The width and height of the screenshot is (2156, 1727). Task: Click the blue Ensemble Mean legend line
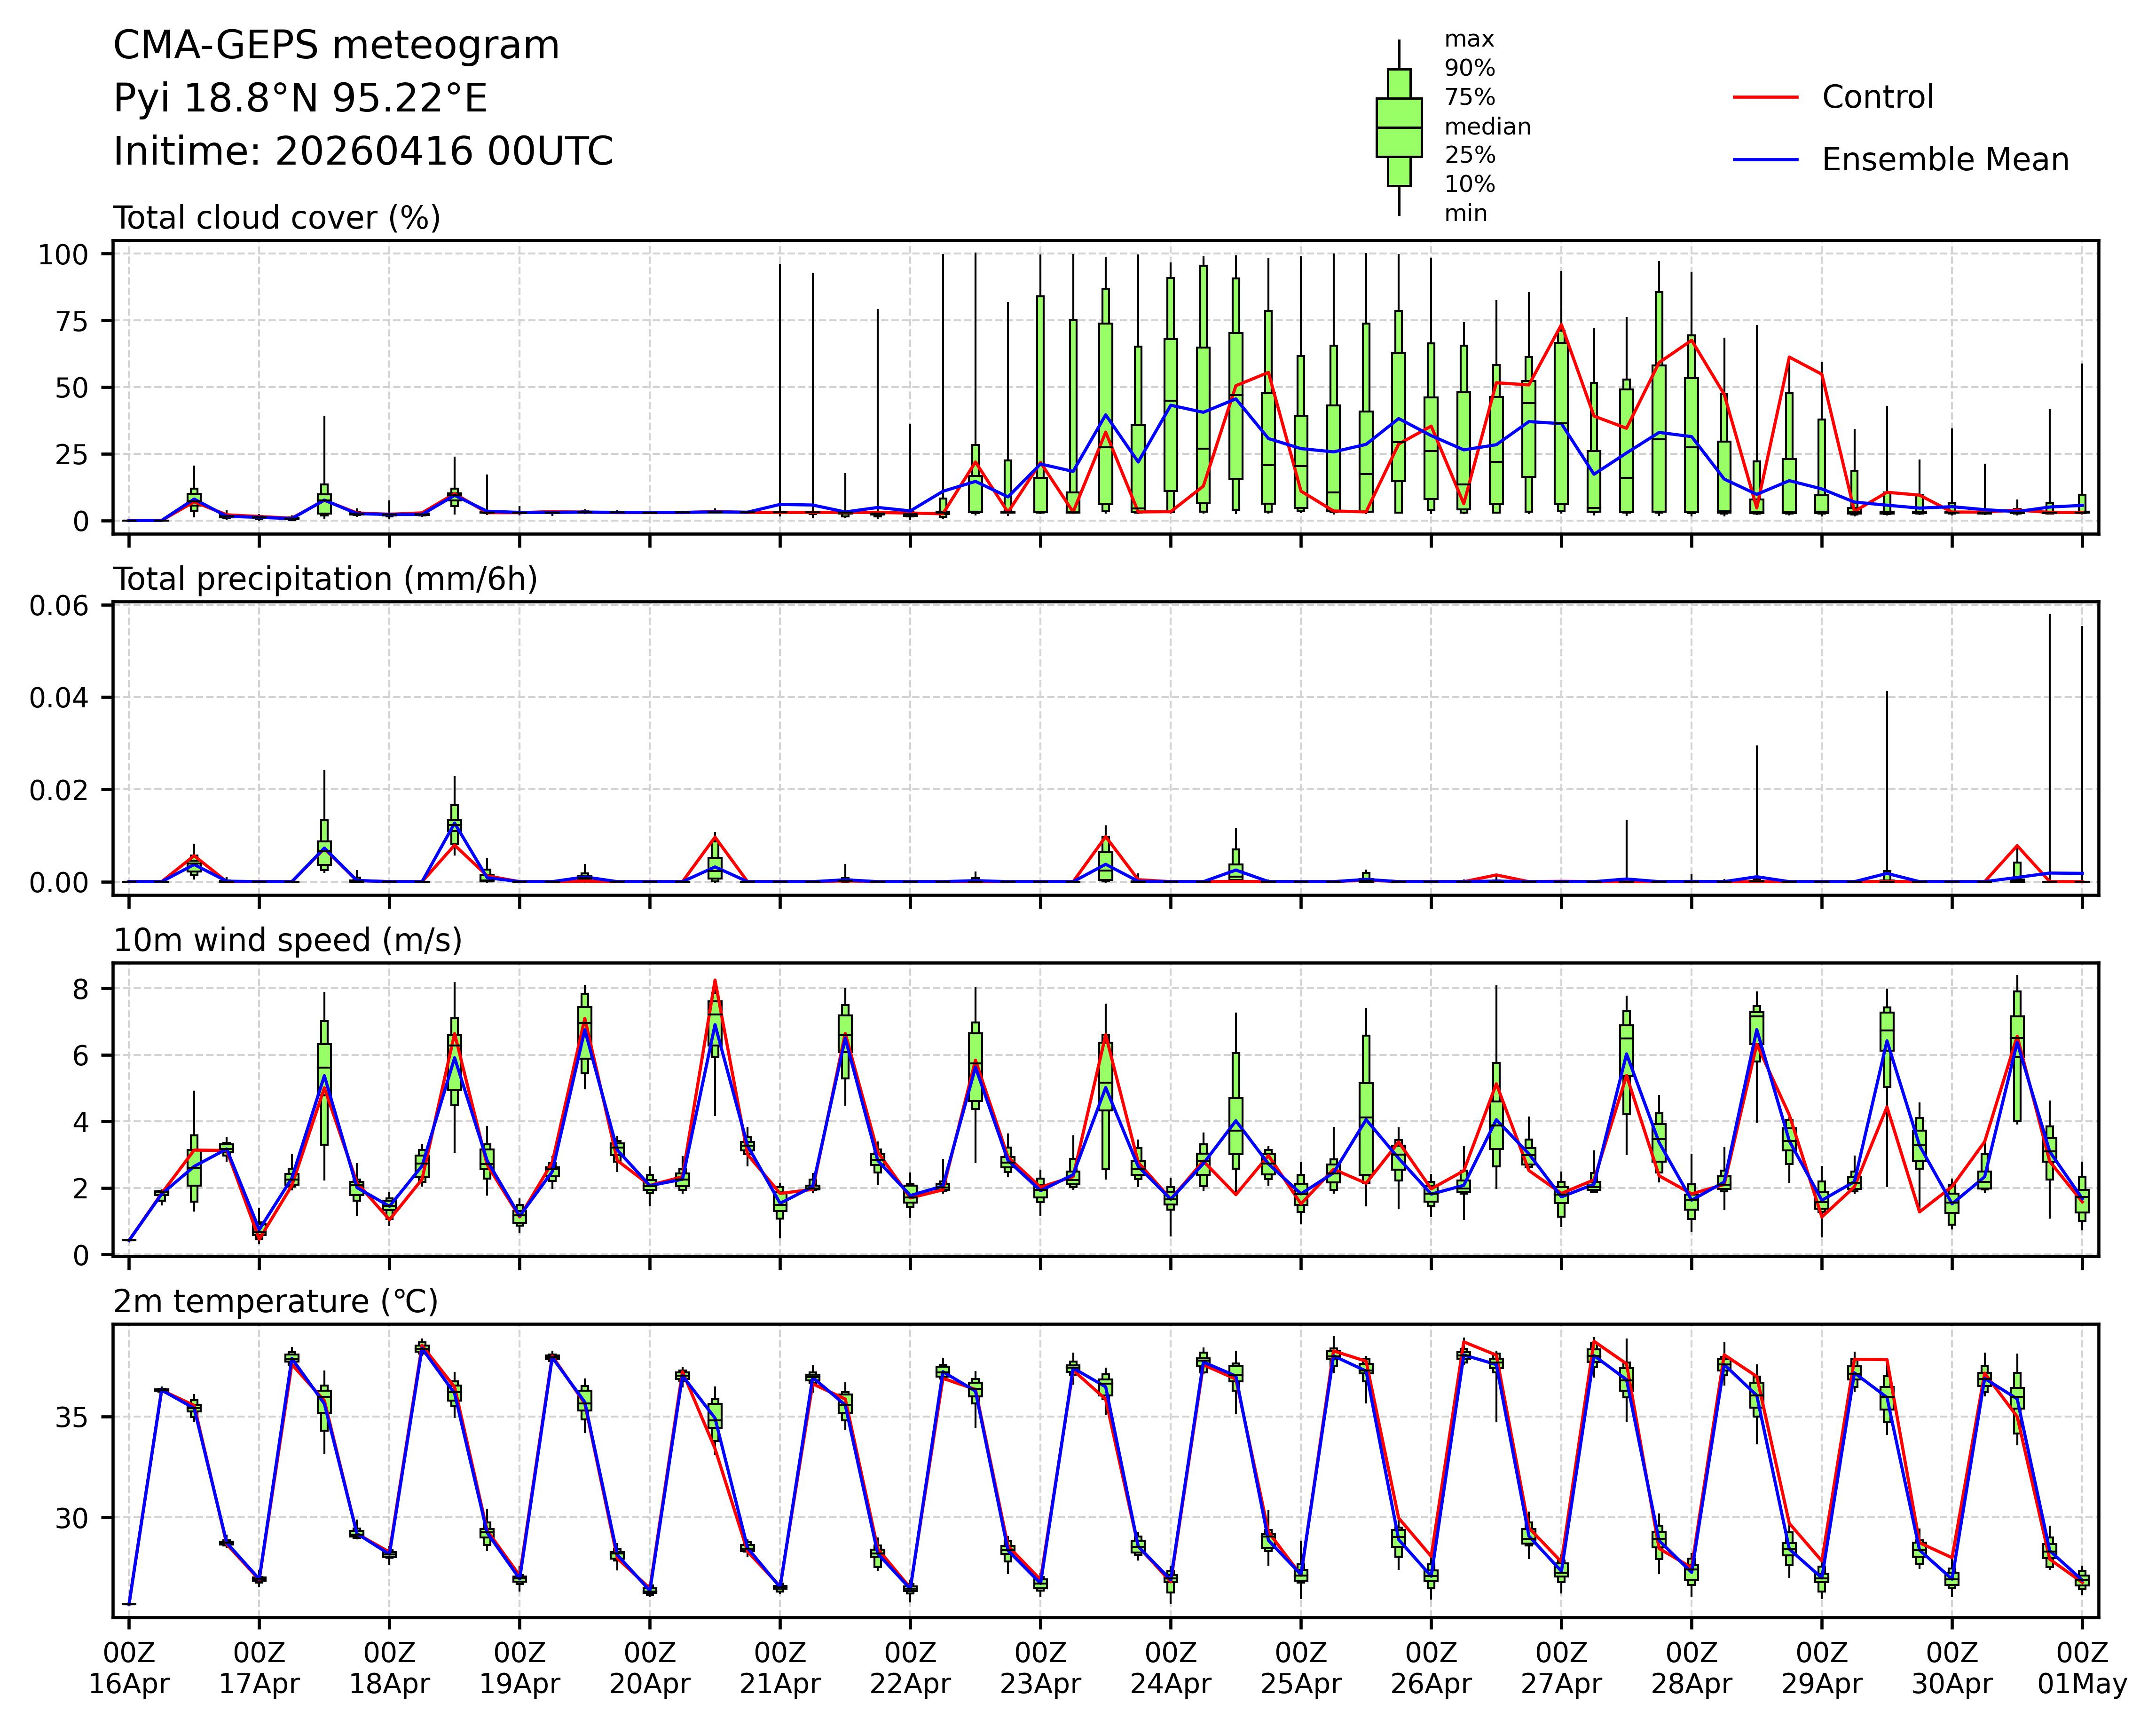(x=1765, y=160)
